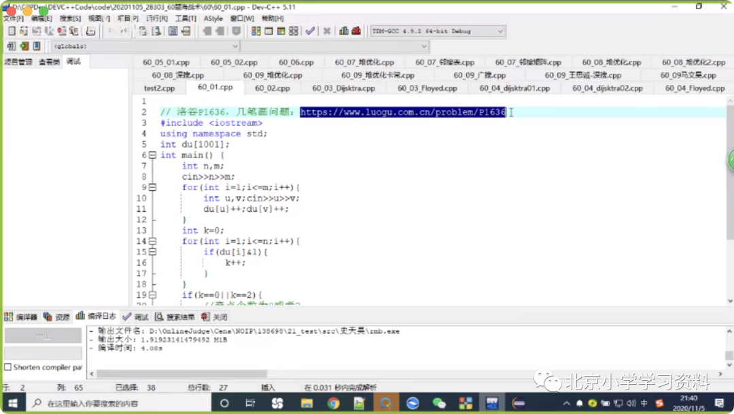Click the Dev-C++ taskbar icon
Image resolution: width=734 pixels, height=414 pixels.
coord(491,402)
